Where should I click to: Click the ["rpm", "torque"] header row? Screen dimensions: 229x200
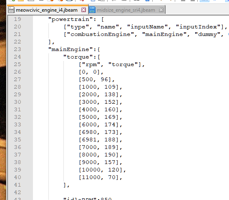point(112,64)
